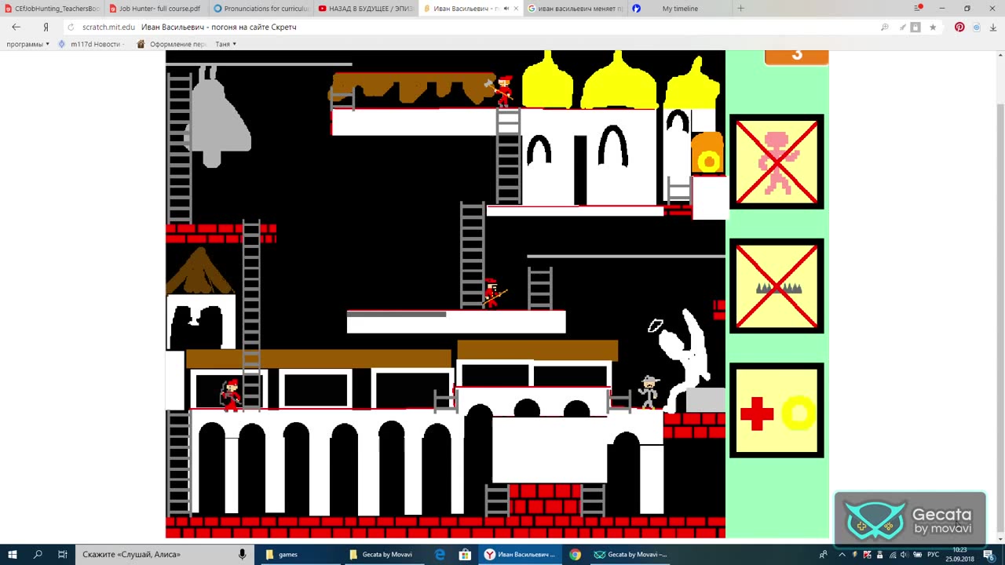Open the Gecata by Movavi app taskbar button
Image resolution: width=1005 pixels, height=565 pixels.
[x=630, y=554]
